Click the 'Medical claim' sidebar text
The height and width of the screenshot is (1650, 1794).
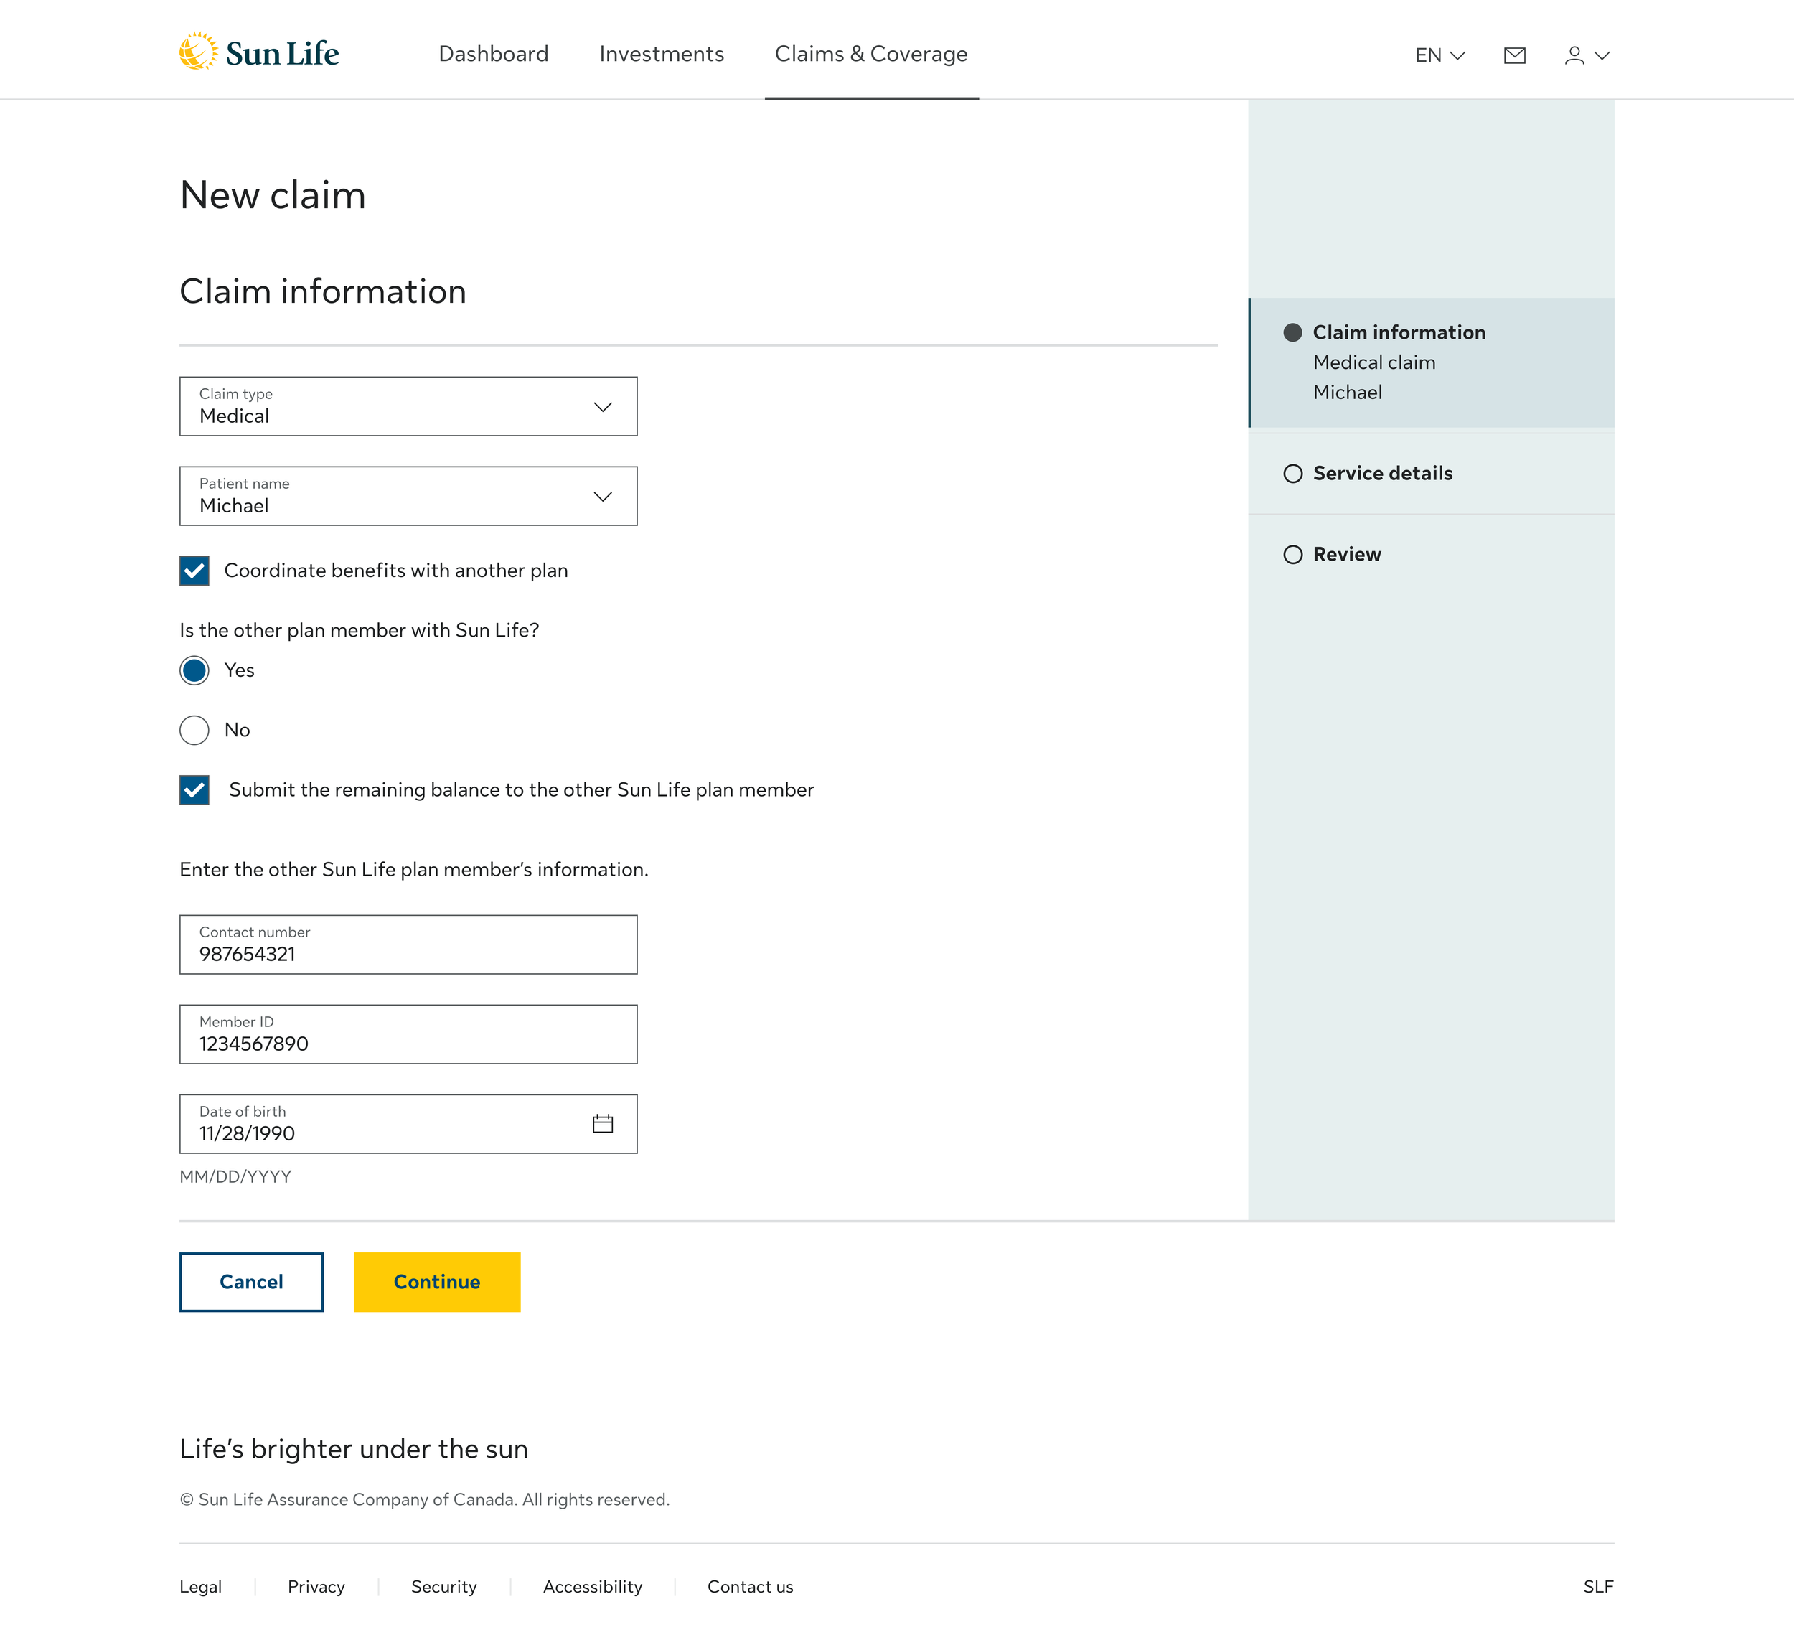pyautogui.click(x=1374, y=362)
